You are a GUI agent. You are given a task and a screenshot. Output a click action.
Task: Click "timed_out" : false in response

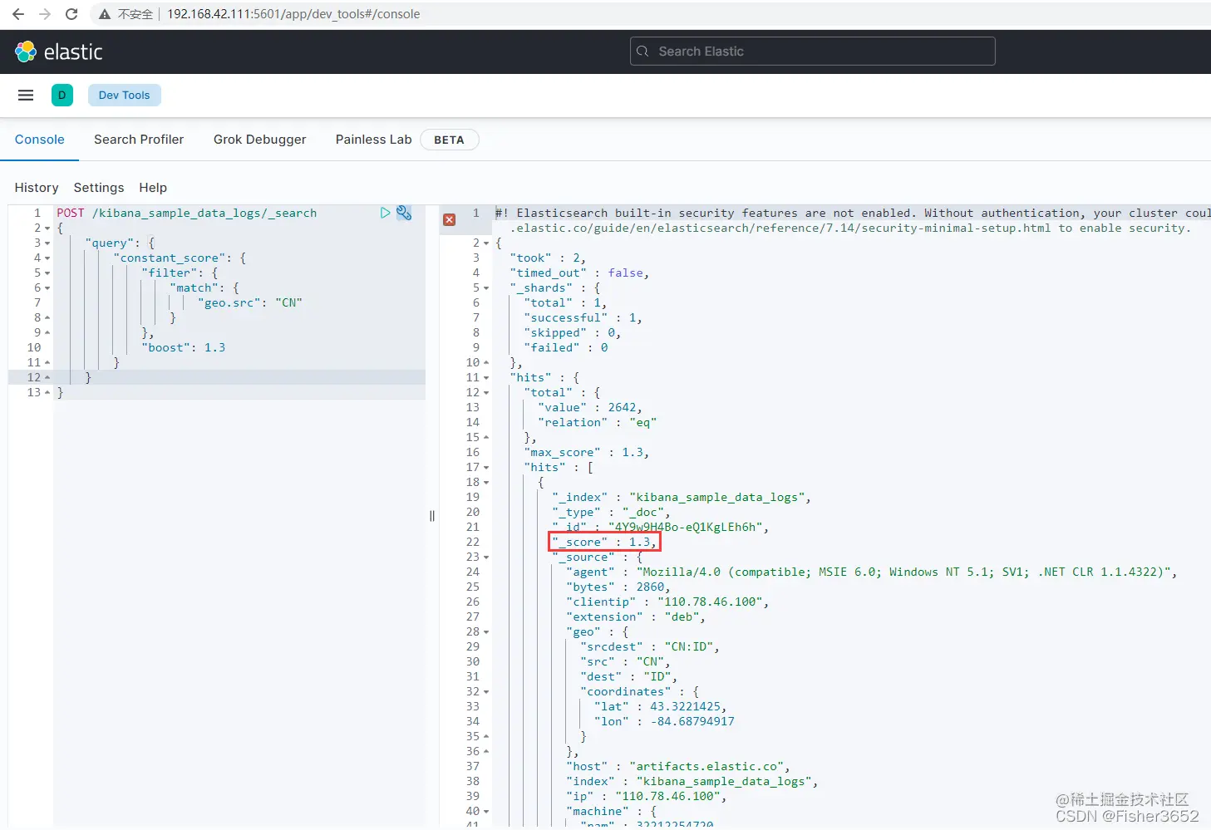(579, 273)
